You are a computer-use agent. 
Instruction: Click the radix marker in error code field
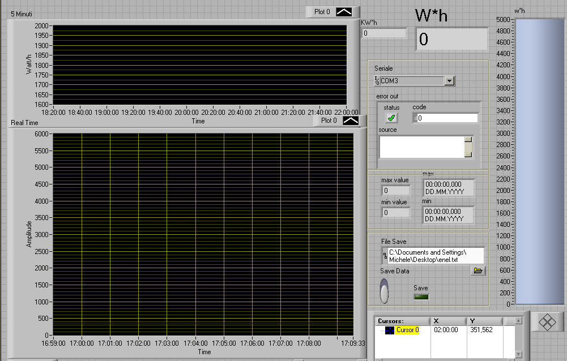point(416,118)
